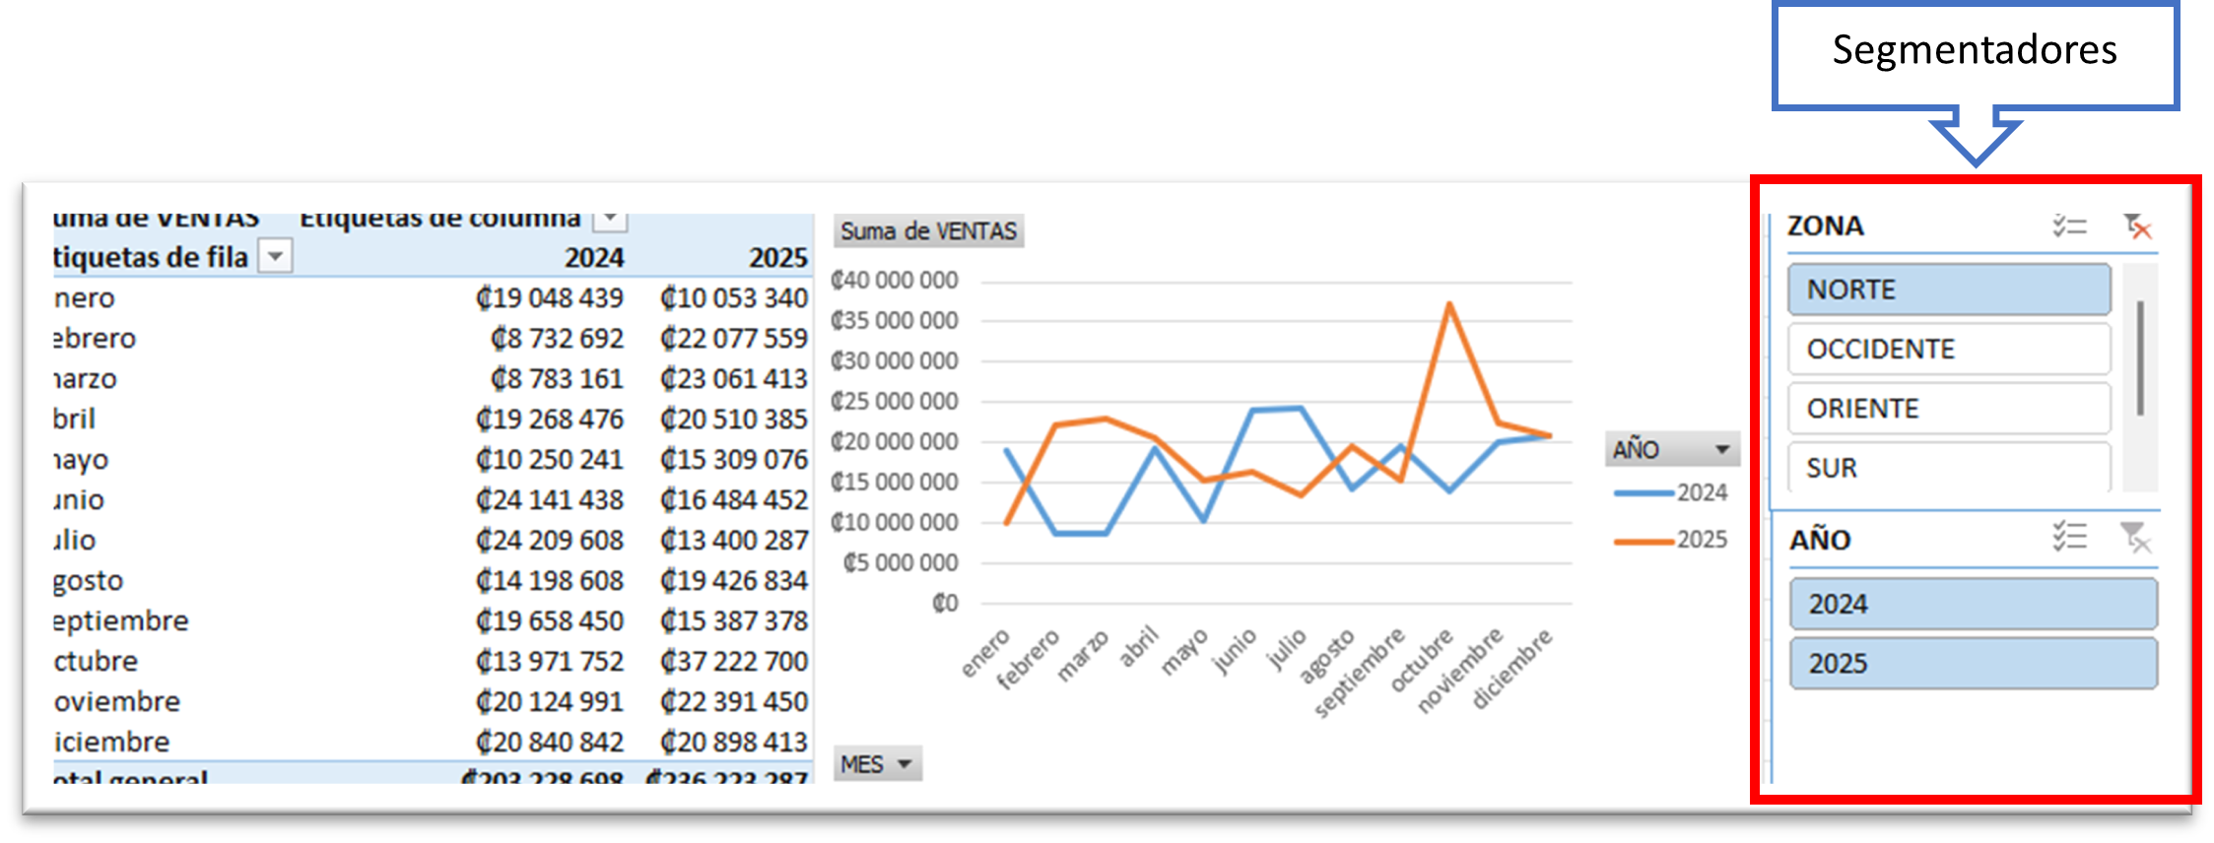
Task: Click multi-select icon in ZONA slicer
Action: 2069,227
